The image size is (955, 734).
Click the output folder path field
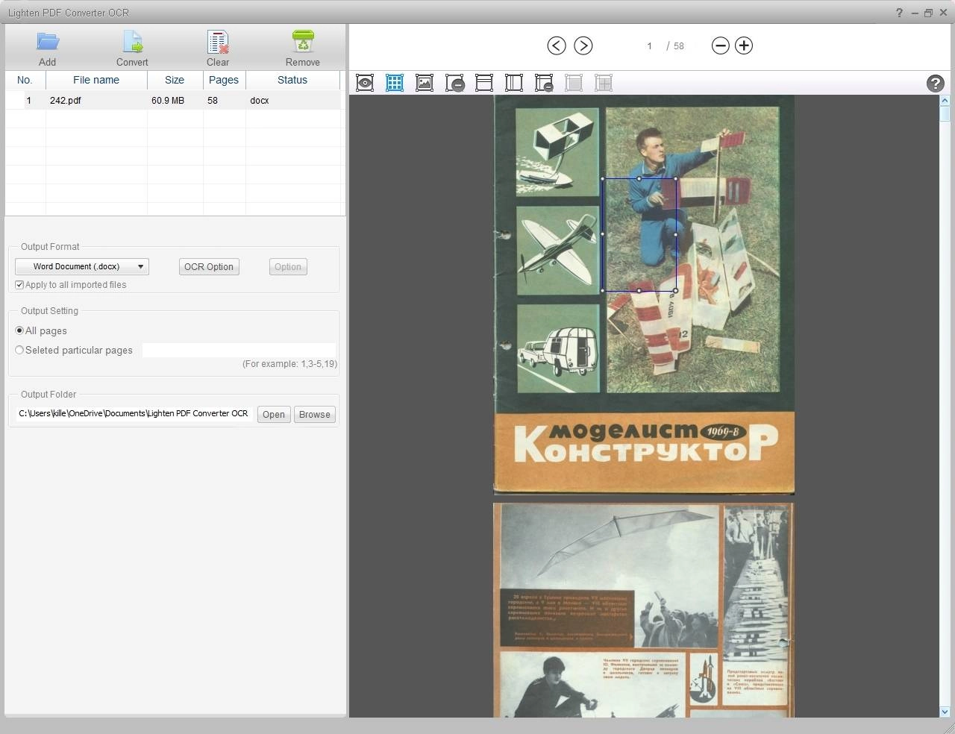pos(134,413)
